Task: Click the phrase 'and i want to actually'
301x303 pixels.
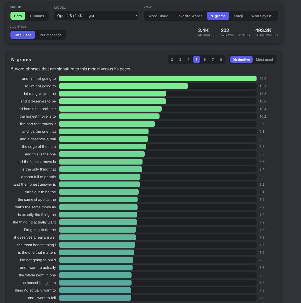Action: coord(38,268)
